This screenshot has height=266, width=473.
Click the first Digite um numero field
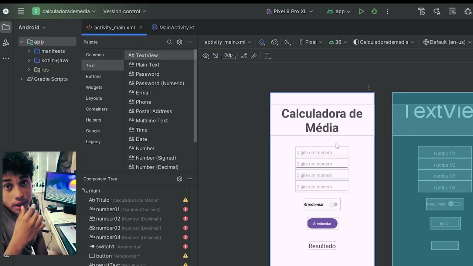(322, 152)
